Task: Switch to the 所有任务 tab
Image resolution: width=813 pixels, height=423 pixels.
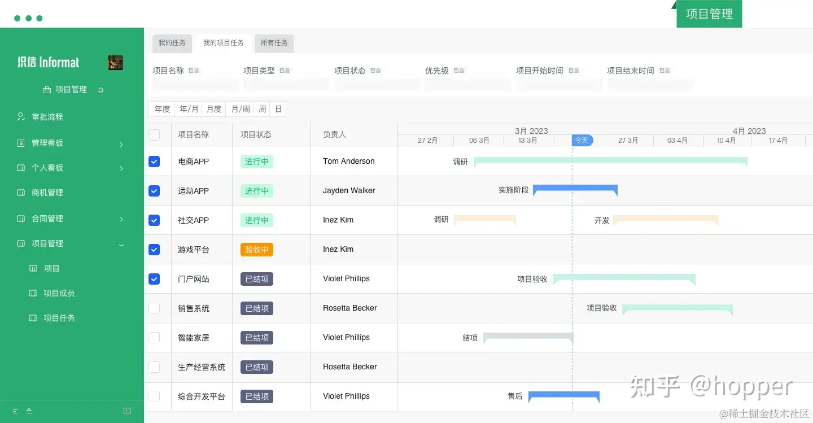Action: 274,43
